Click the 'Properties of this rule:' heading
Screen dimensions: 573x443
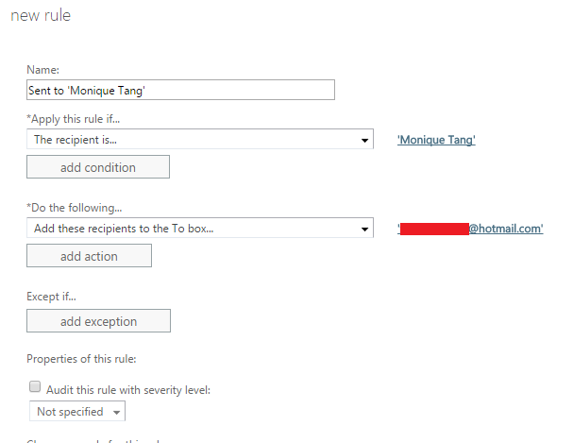(x=81, y=359)
